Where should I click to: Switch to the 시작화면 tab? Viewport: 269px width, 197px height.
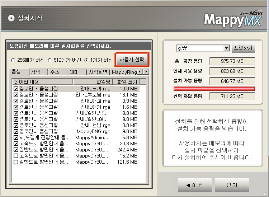coord(98,72)
